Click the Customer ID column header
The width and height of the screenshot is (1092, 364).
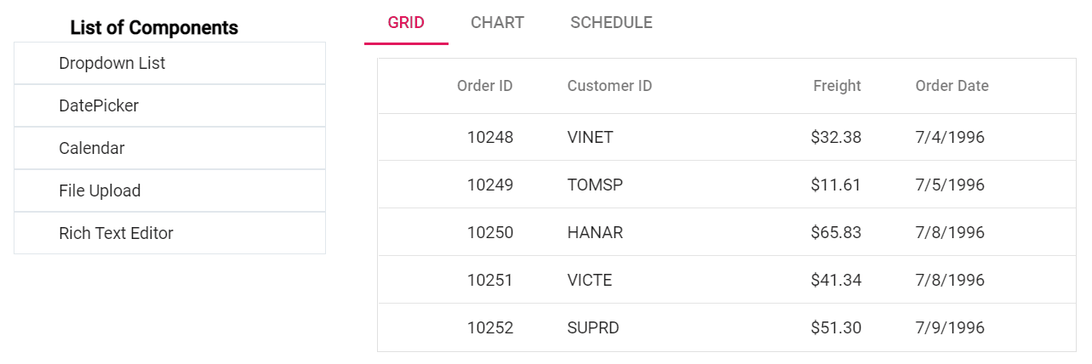609,86
